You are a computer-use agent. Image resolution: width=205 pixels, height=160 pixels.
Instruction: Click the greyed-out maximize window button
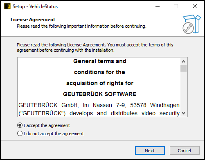(x=176, y=6)
